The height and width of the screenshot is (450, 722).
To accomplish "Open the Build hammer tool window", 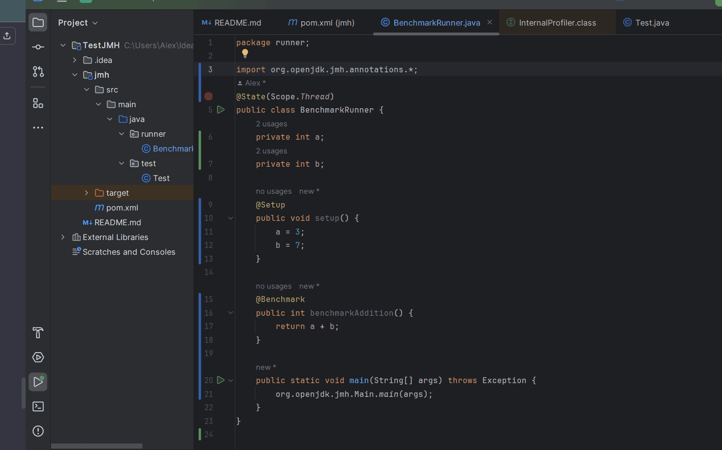I will click(38, 333).
